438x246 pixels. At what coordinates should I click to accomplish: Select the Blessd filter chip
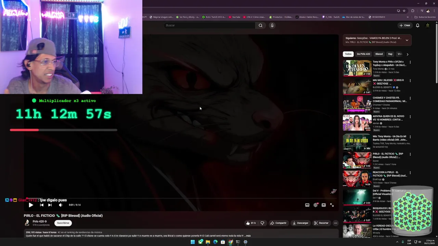tap(379, 54)
